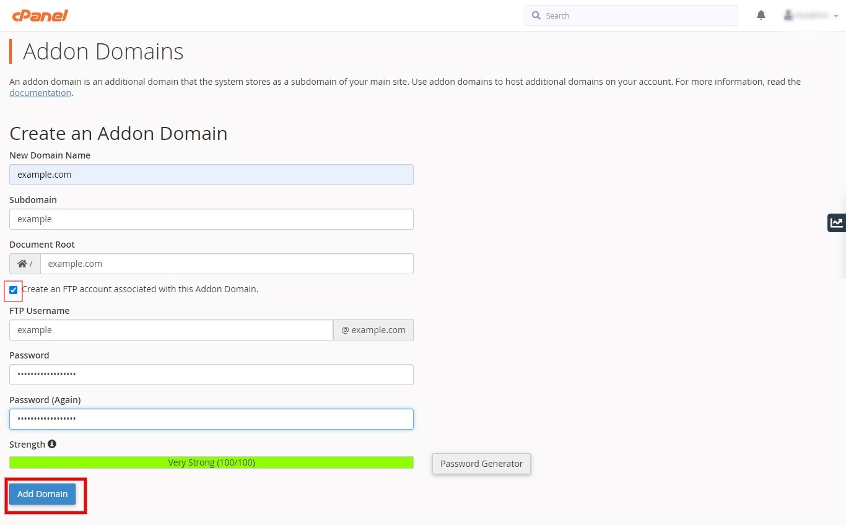846x525 pixels.
Task: Click the Subdomain input field
Action: 211,219
